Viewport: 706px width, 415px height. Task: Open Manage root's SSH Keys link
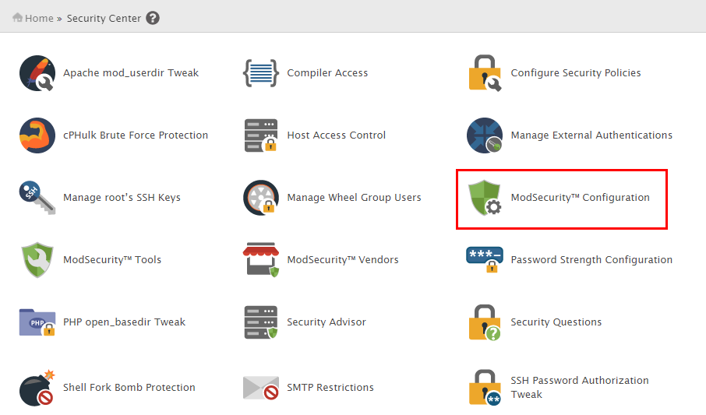click(x=122, y=198)
